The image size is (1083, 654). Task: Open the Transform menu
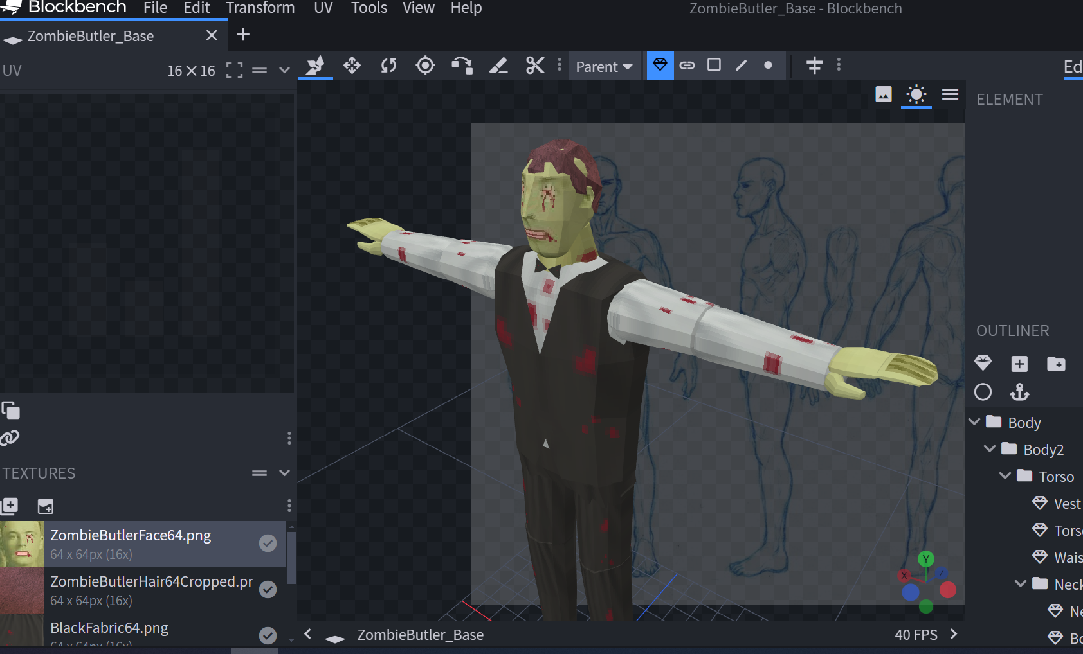pos(260,8)
